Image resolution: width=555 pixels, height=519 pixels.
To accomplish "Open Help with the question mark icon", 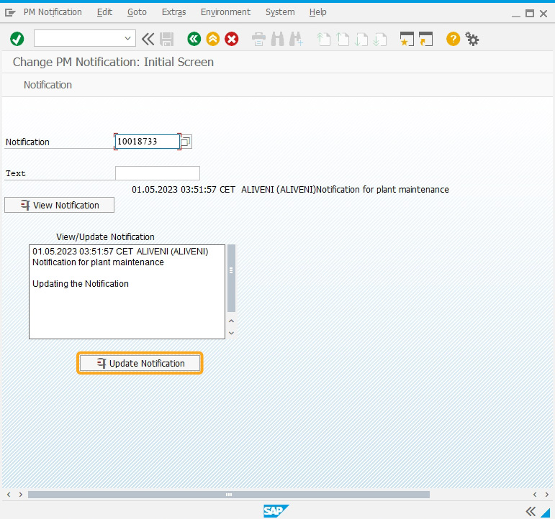I will click(x=453, y=39).
